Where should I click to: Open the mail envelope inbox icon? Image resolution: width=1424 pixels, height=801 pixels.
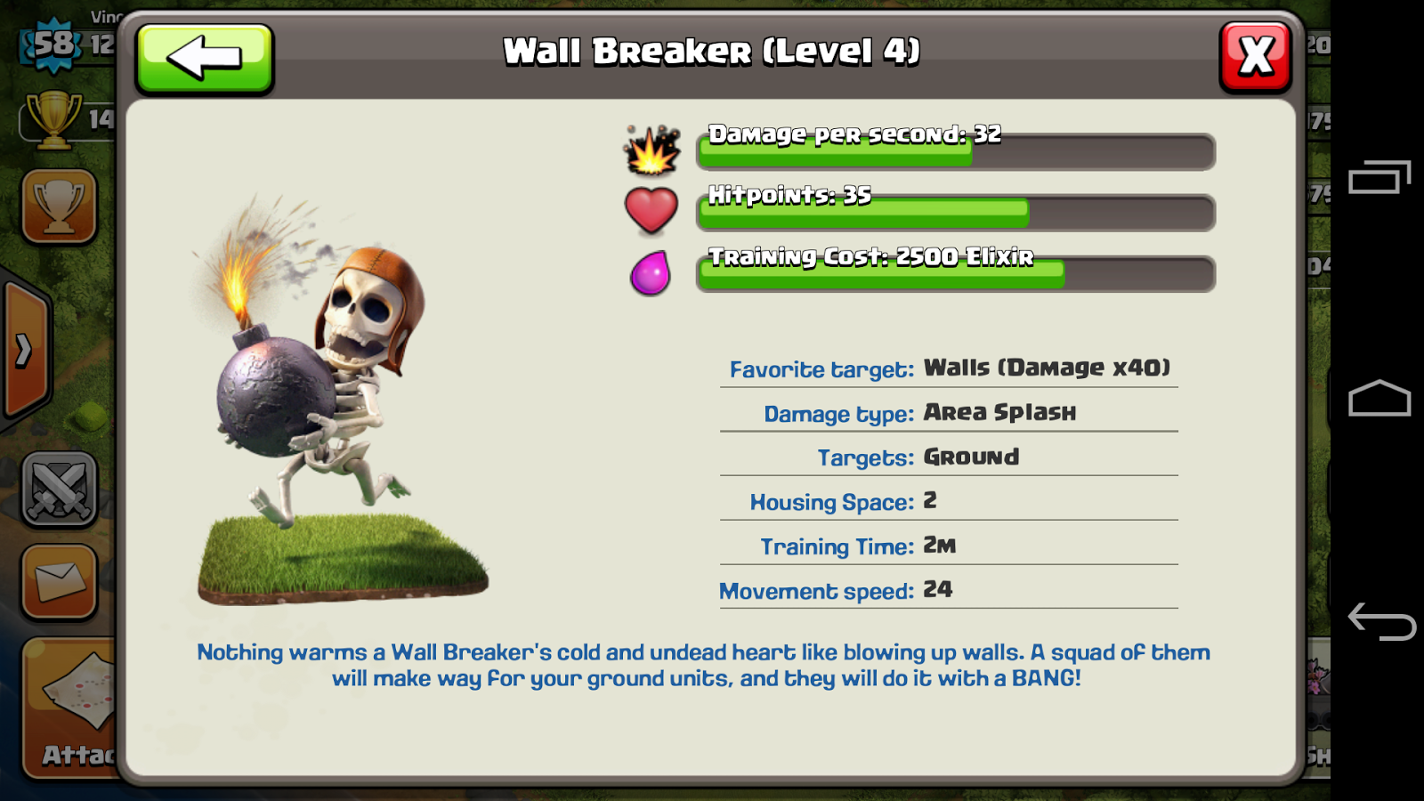(x=59, y=582)
